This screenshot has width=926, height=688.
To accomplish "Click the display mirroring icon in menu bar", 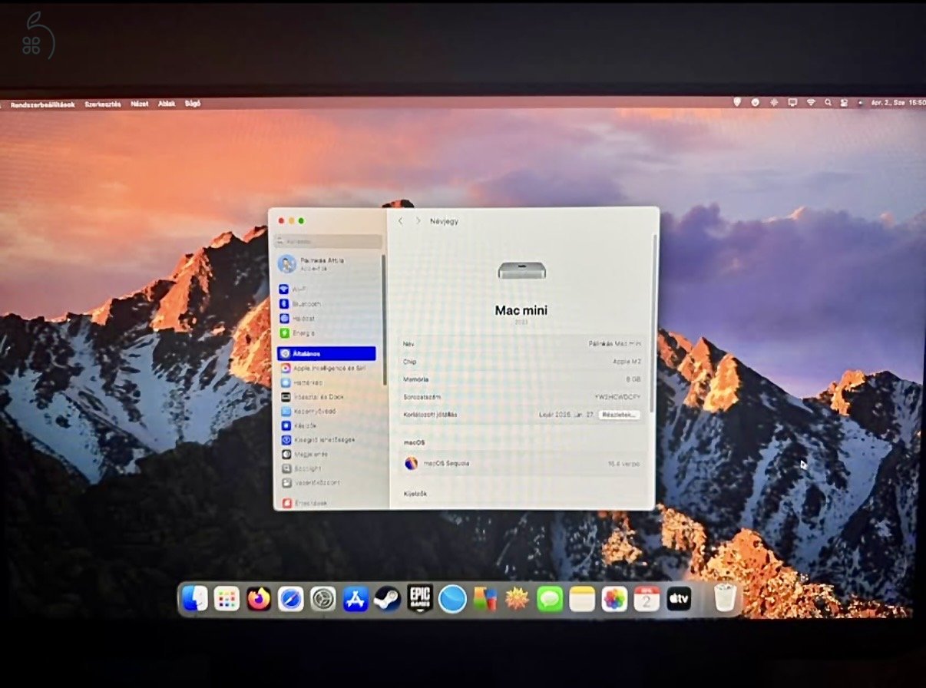I will point(792,102).
